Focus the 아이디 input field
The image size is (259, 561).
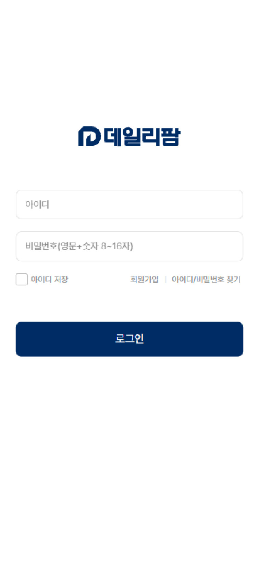(129, 204)
